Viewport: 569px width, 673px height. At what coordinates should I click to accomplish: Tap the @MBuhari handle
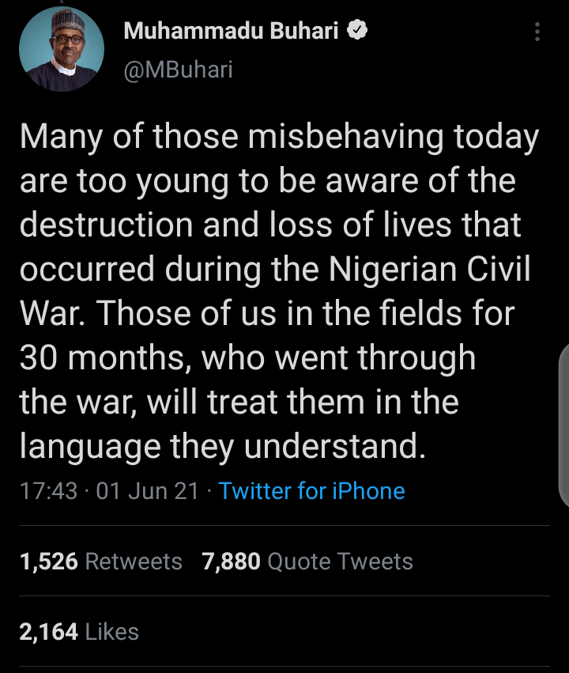point(178,71)
